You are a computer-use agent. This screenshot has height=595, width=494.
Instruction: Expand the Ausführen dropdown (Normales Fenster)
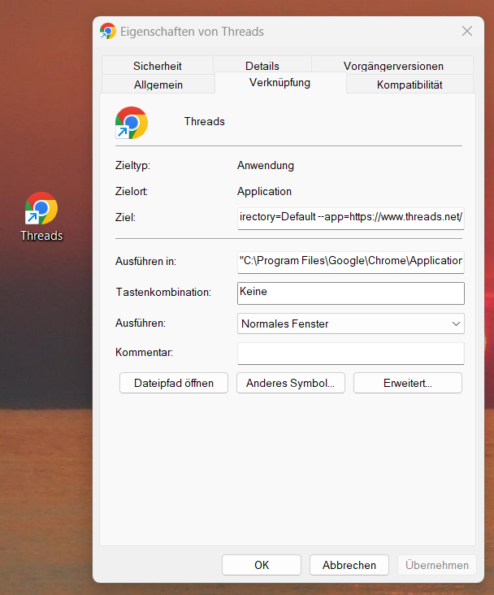(x=350, y=324)
